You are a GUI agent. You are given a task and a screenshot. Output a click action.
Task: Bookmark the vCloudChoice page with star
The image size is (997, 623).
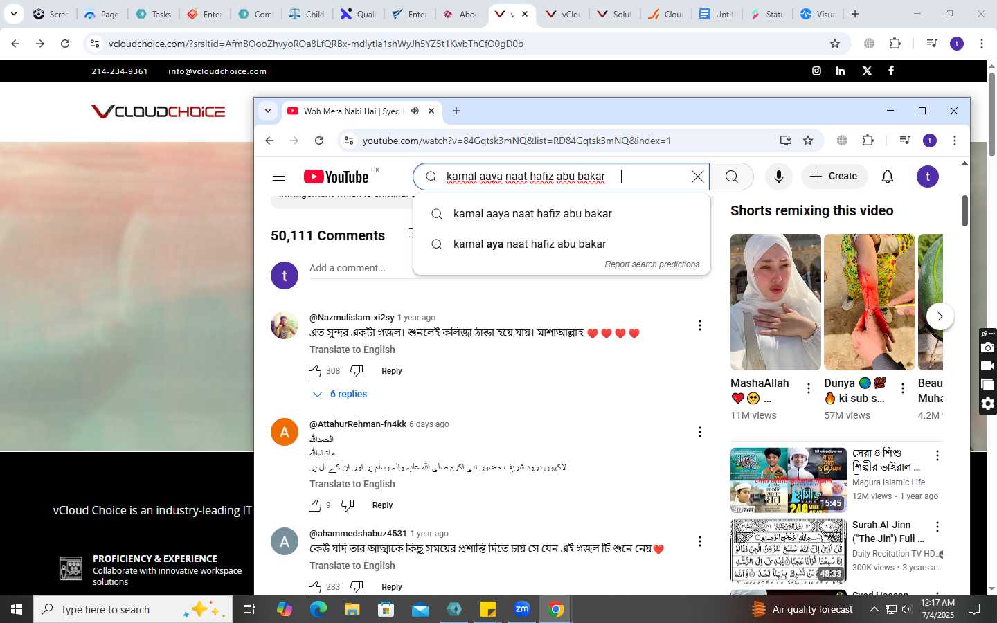pos(835,44)
